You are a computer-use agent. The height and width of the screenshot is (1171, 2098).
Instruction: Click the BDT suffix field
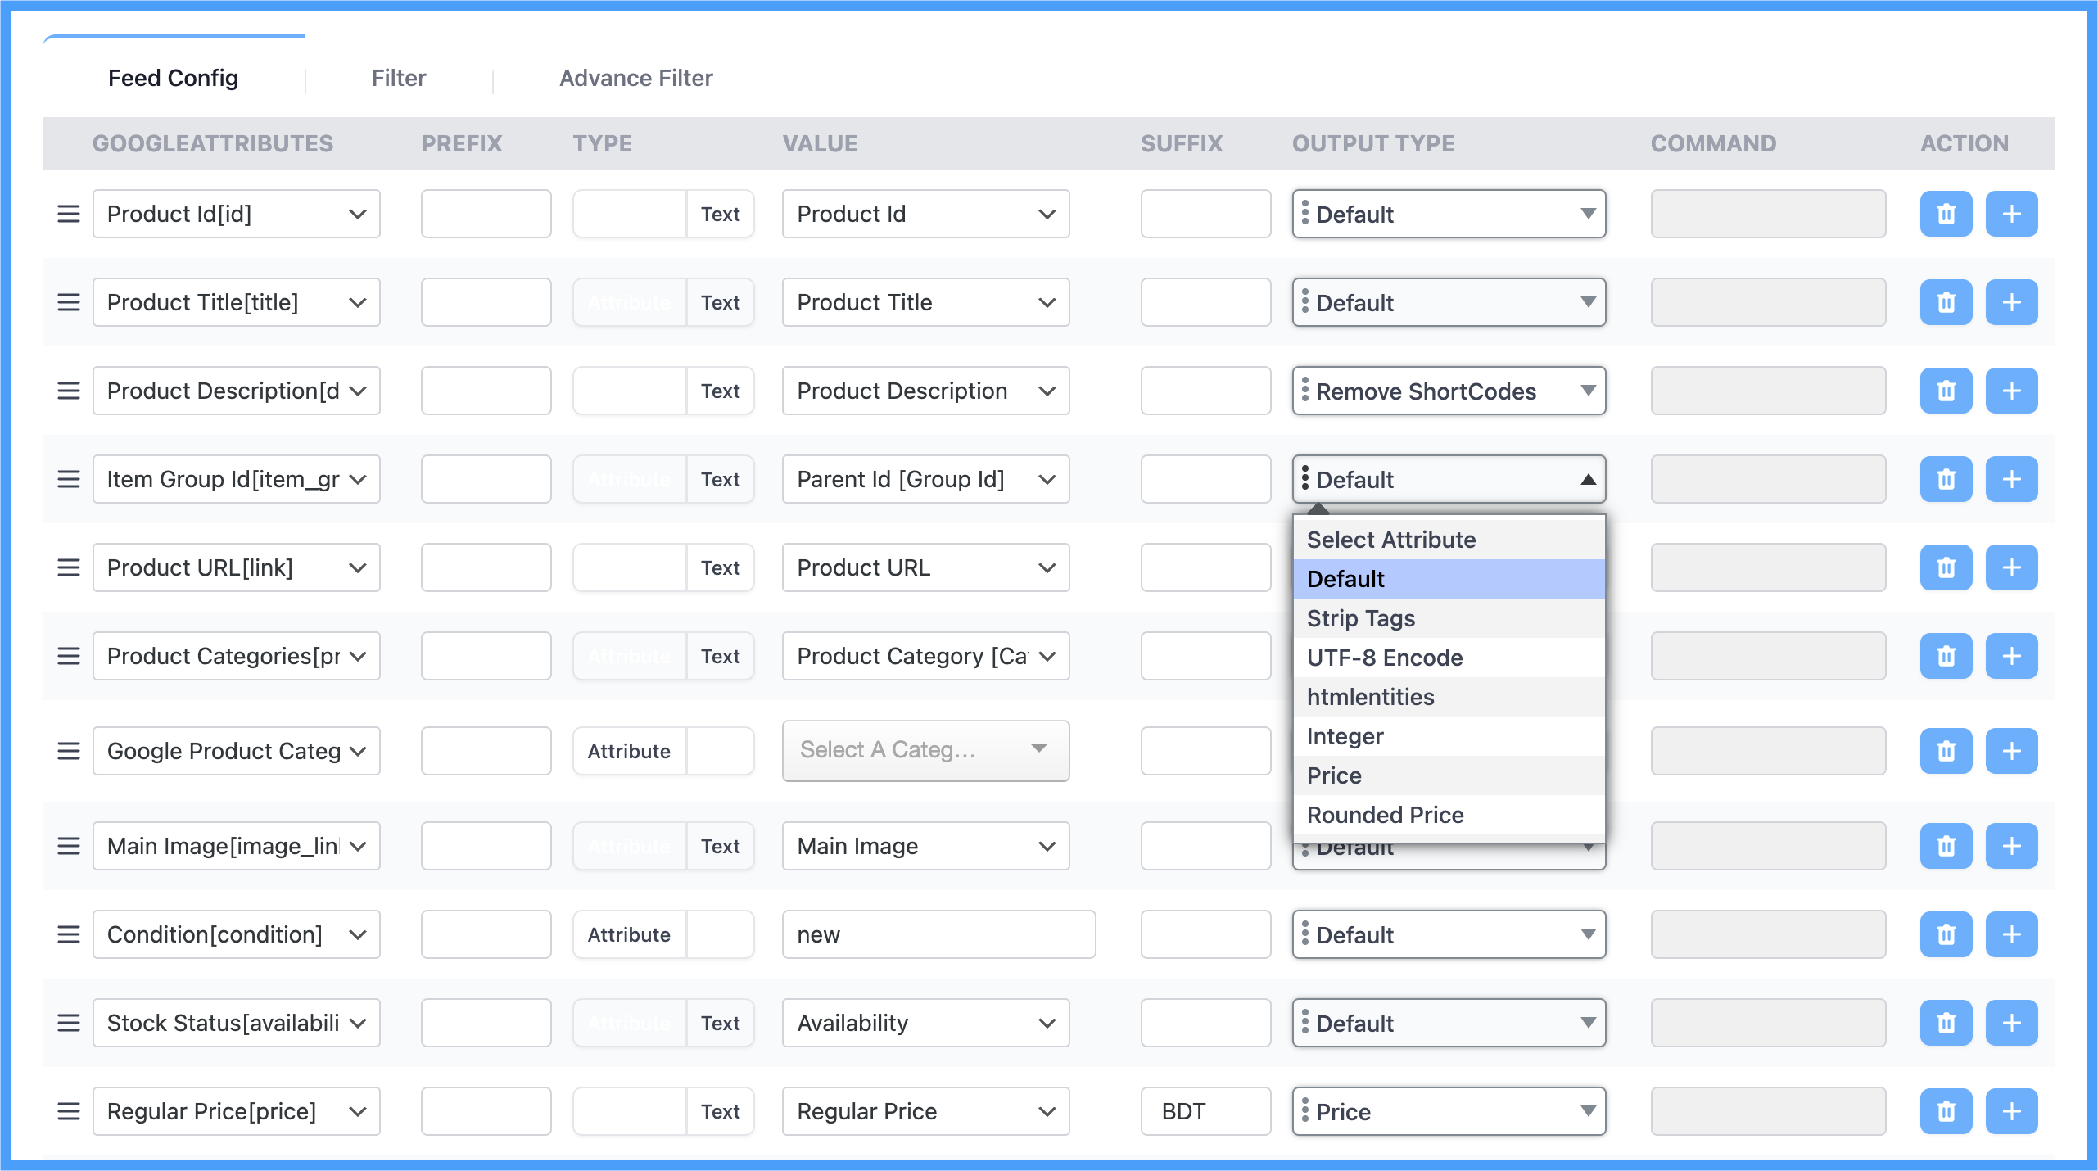click(x=1205, y=1111)
